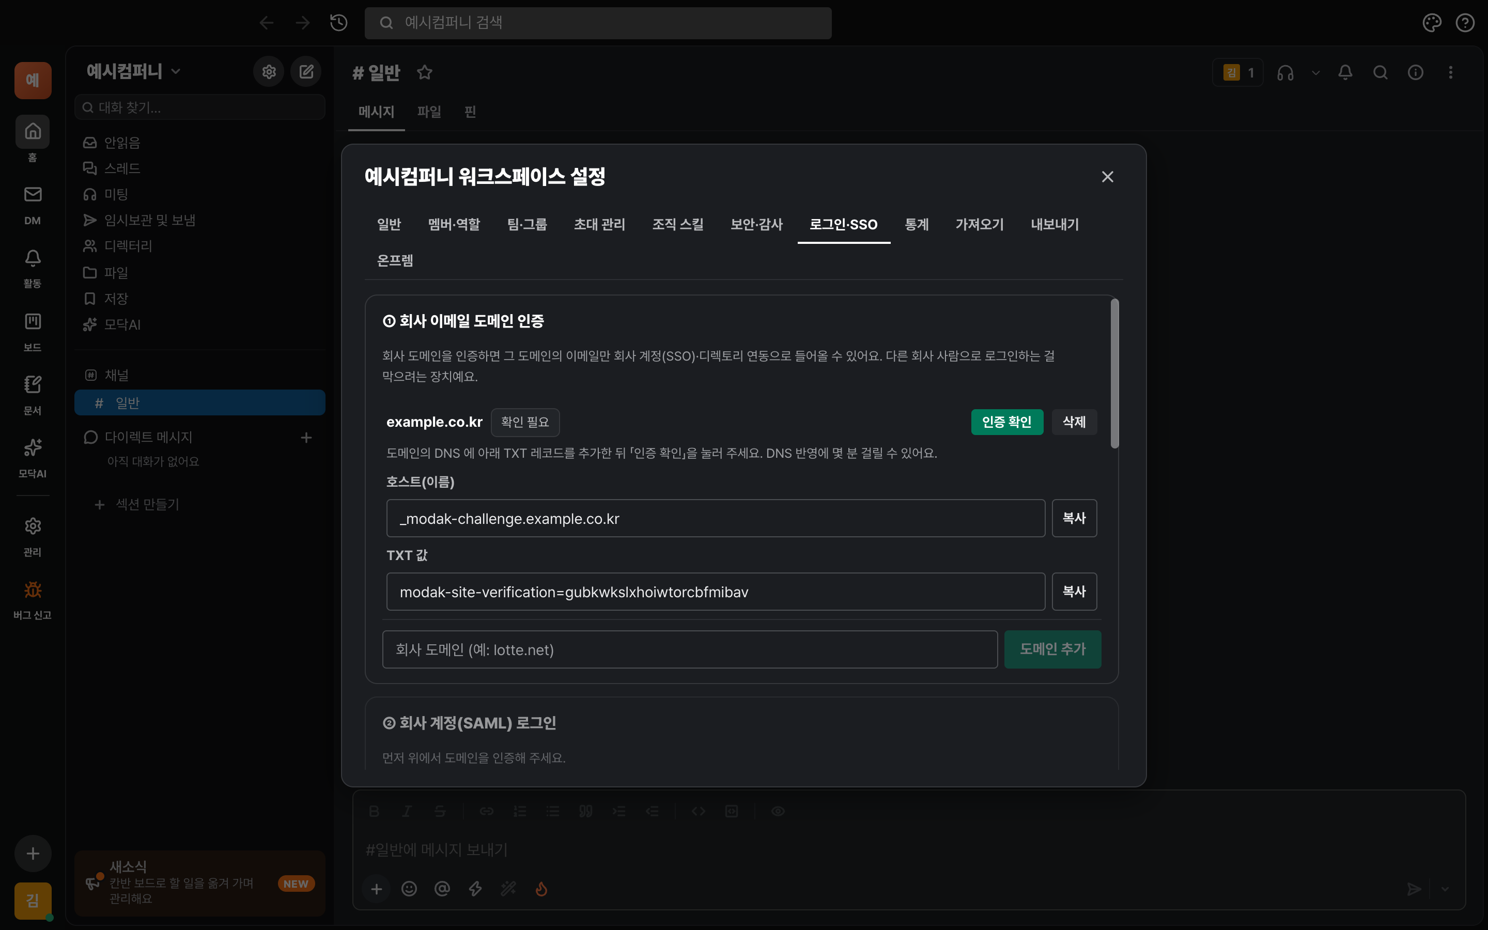This screenshot has width=1488, height=930.
Task: Delete the example.co.kr domain with 삭제
Action: (x=1074, y=422)
